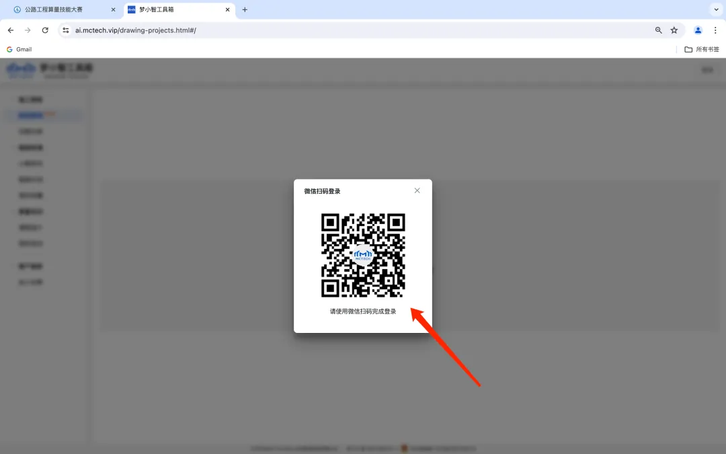Open Chrome's three-dot menu

click(x=715, y=30)
